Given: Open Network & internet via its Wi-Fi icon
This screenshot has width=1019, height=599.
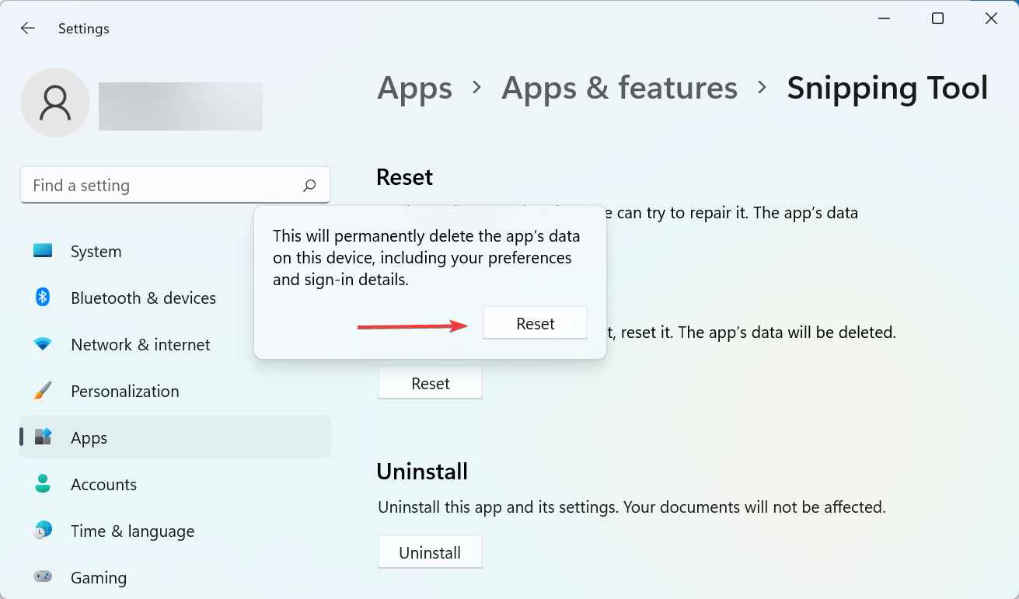Looking at the screenshot, I should [44, 344].
